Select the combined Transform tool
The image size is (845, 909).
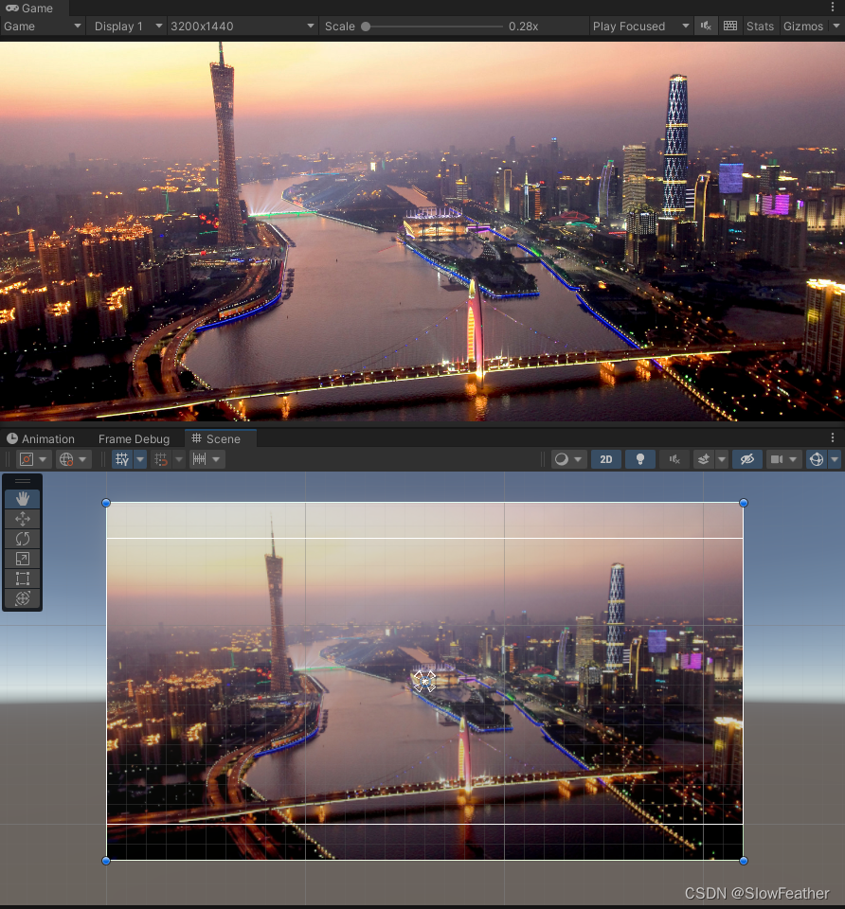point(23,598)
